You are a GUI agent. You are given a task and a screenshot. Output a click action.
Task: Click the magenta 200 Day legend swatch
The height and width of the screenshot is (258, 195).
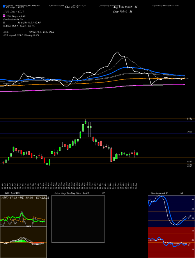pos(4,16)
